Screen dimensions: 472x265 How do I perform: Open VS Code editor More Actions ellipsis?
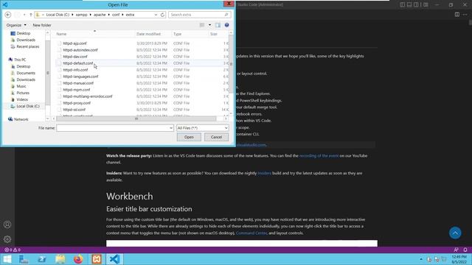click(x=465, y=15)
